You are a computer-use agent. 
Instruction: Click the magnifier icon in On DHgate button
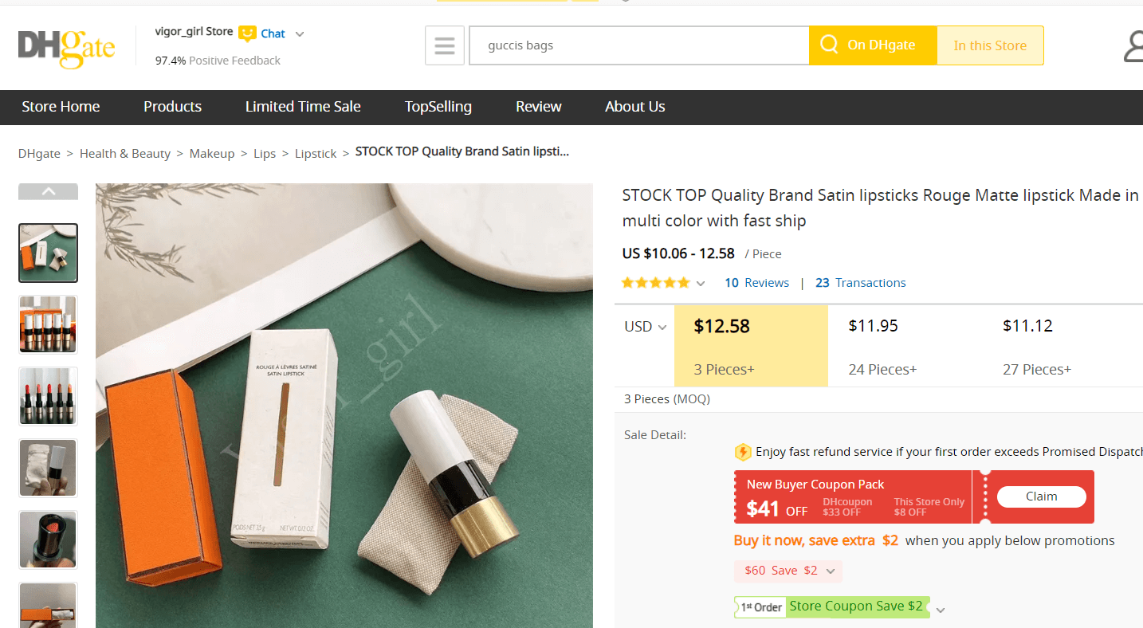(x=829, y=45)
